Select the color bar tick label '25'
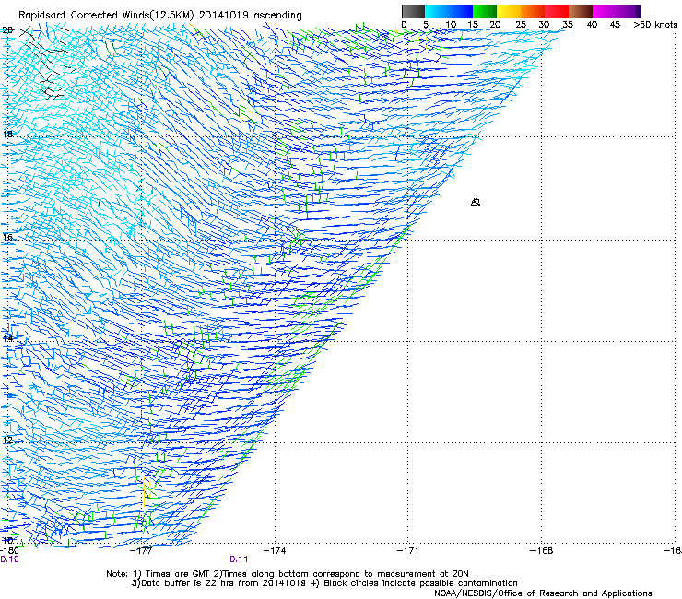The height and width of the screenshot is (599, 682). point(520,25)
